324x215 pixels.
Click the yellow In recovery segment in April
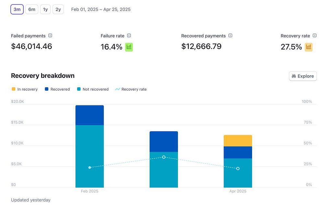238,141
